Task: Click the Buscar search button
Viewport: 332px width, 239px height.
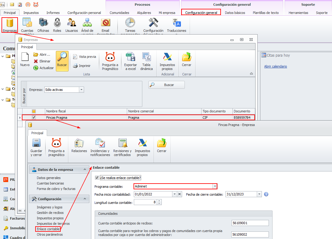Action: pos(166,85)
